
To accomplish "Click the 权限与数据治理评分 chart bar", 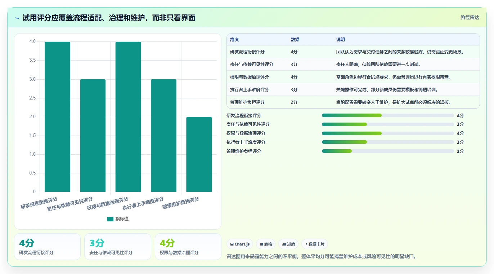I will click(x=128, y=117).
